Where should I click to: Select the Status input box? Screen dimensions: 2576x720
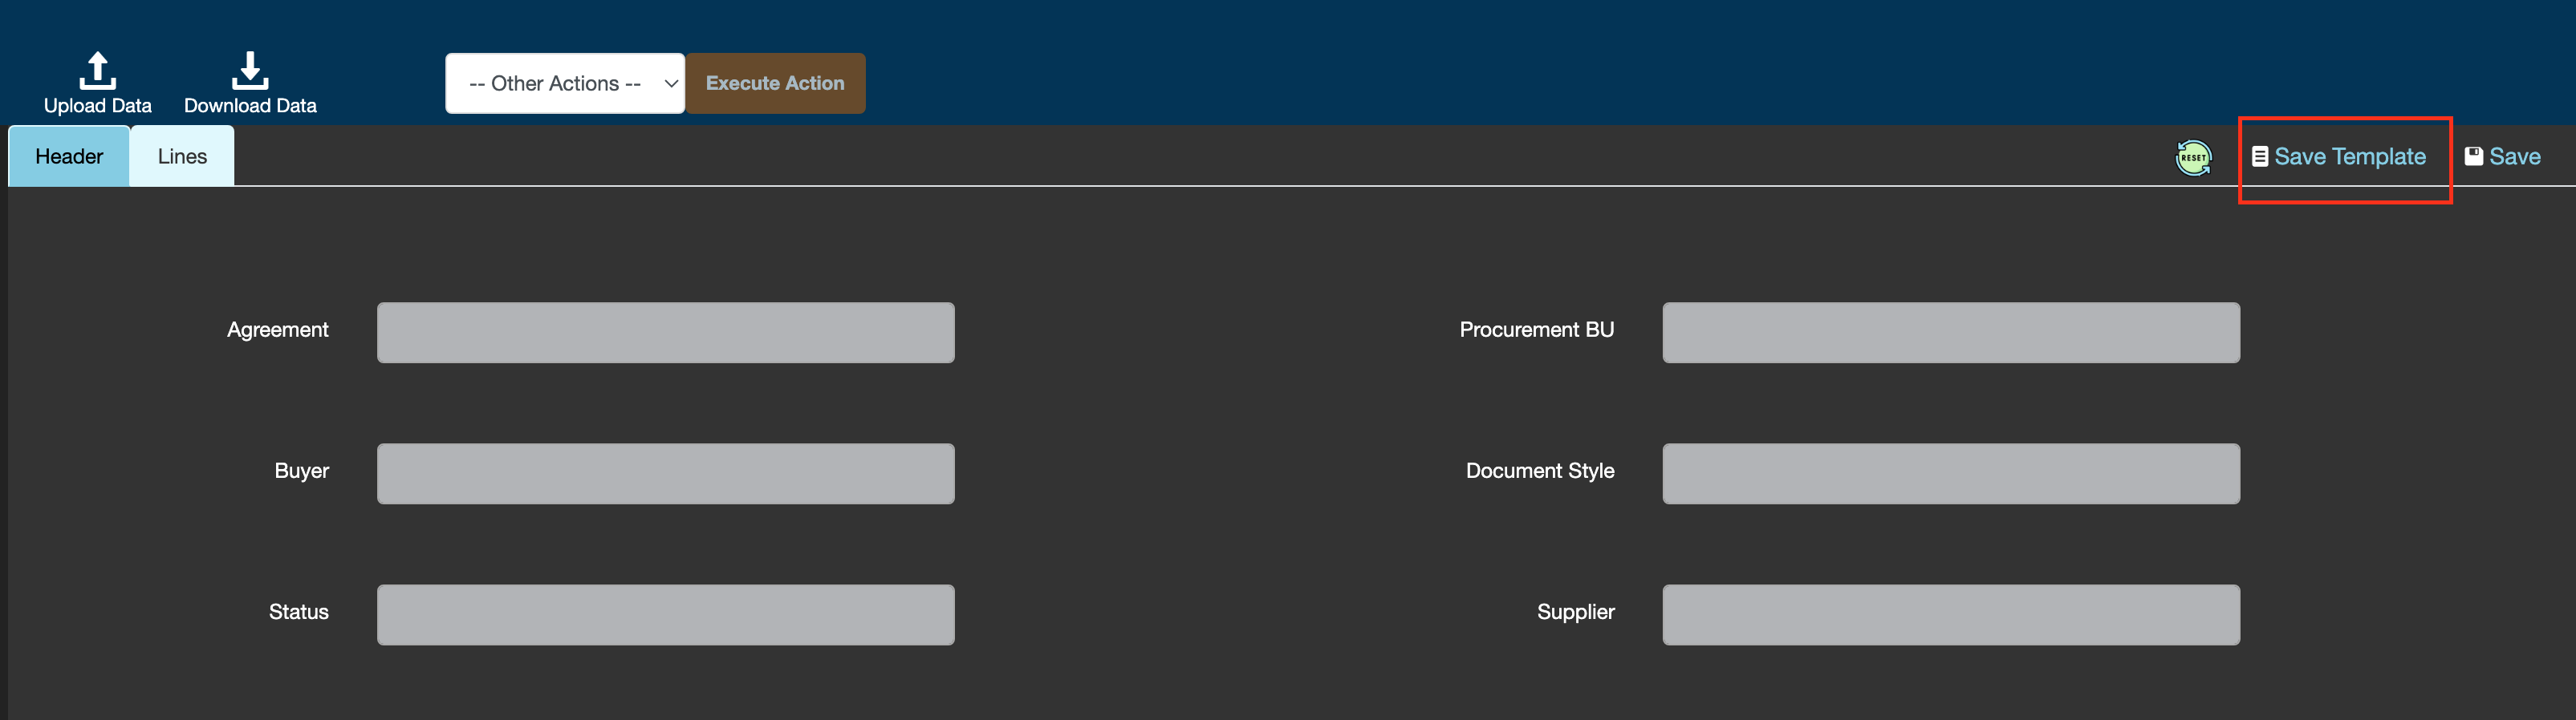[665, 614]
